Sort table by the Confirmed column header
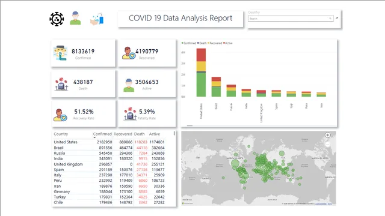The height and width of the screenshot is (216, 385). [x=102, y=134]
